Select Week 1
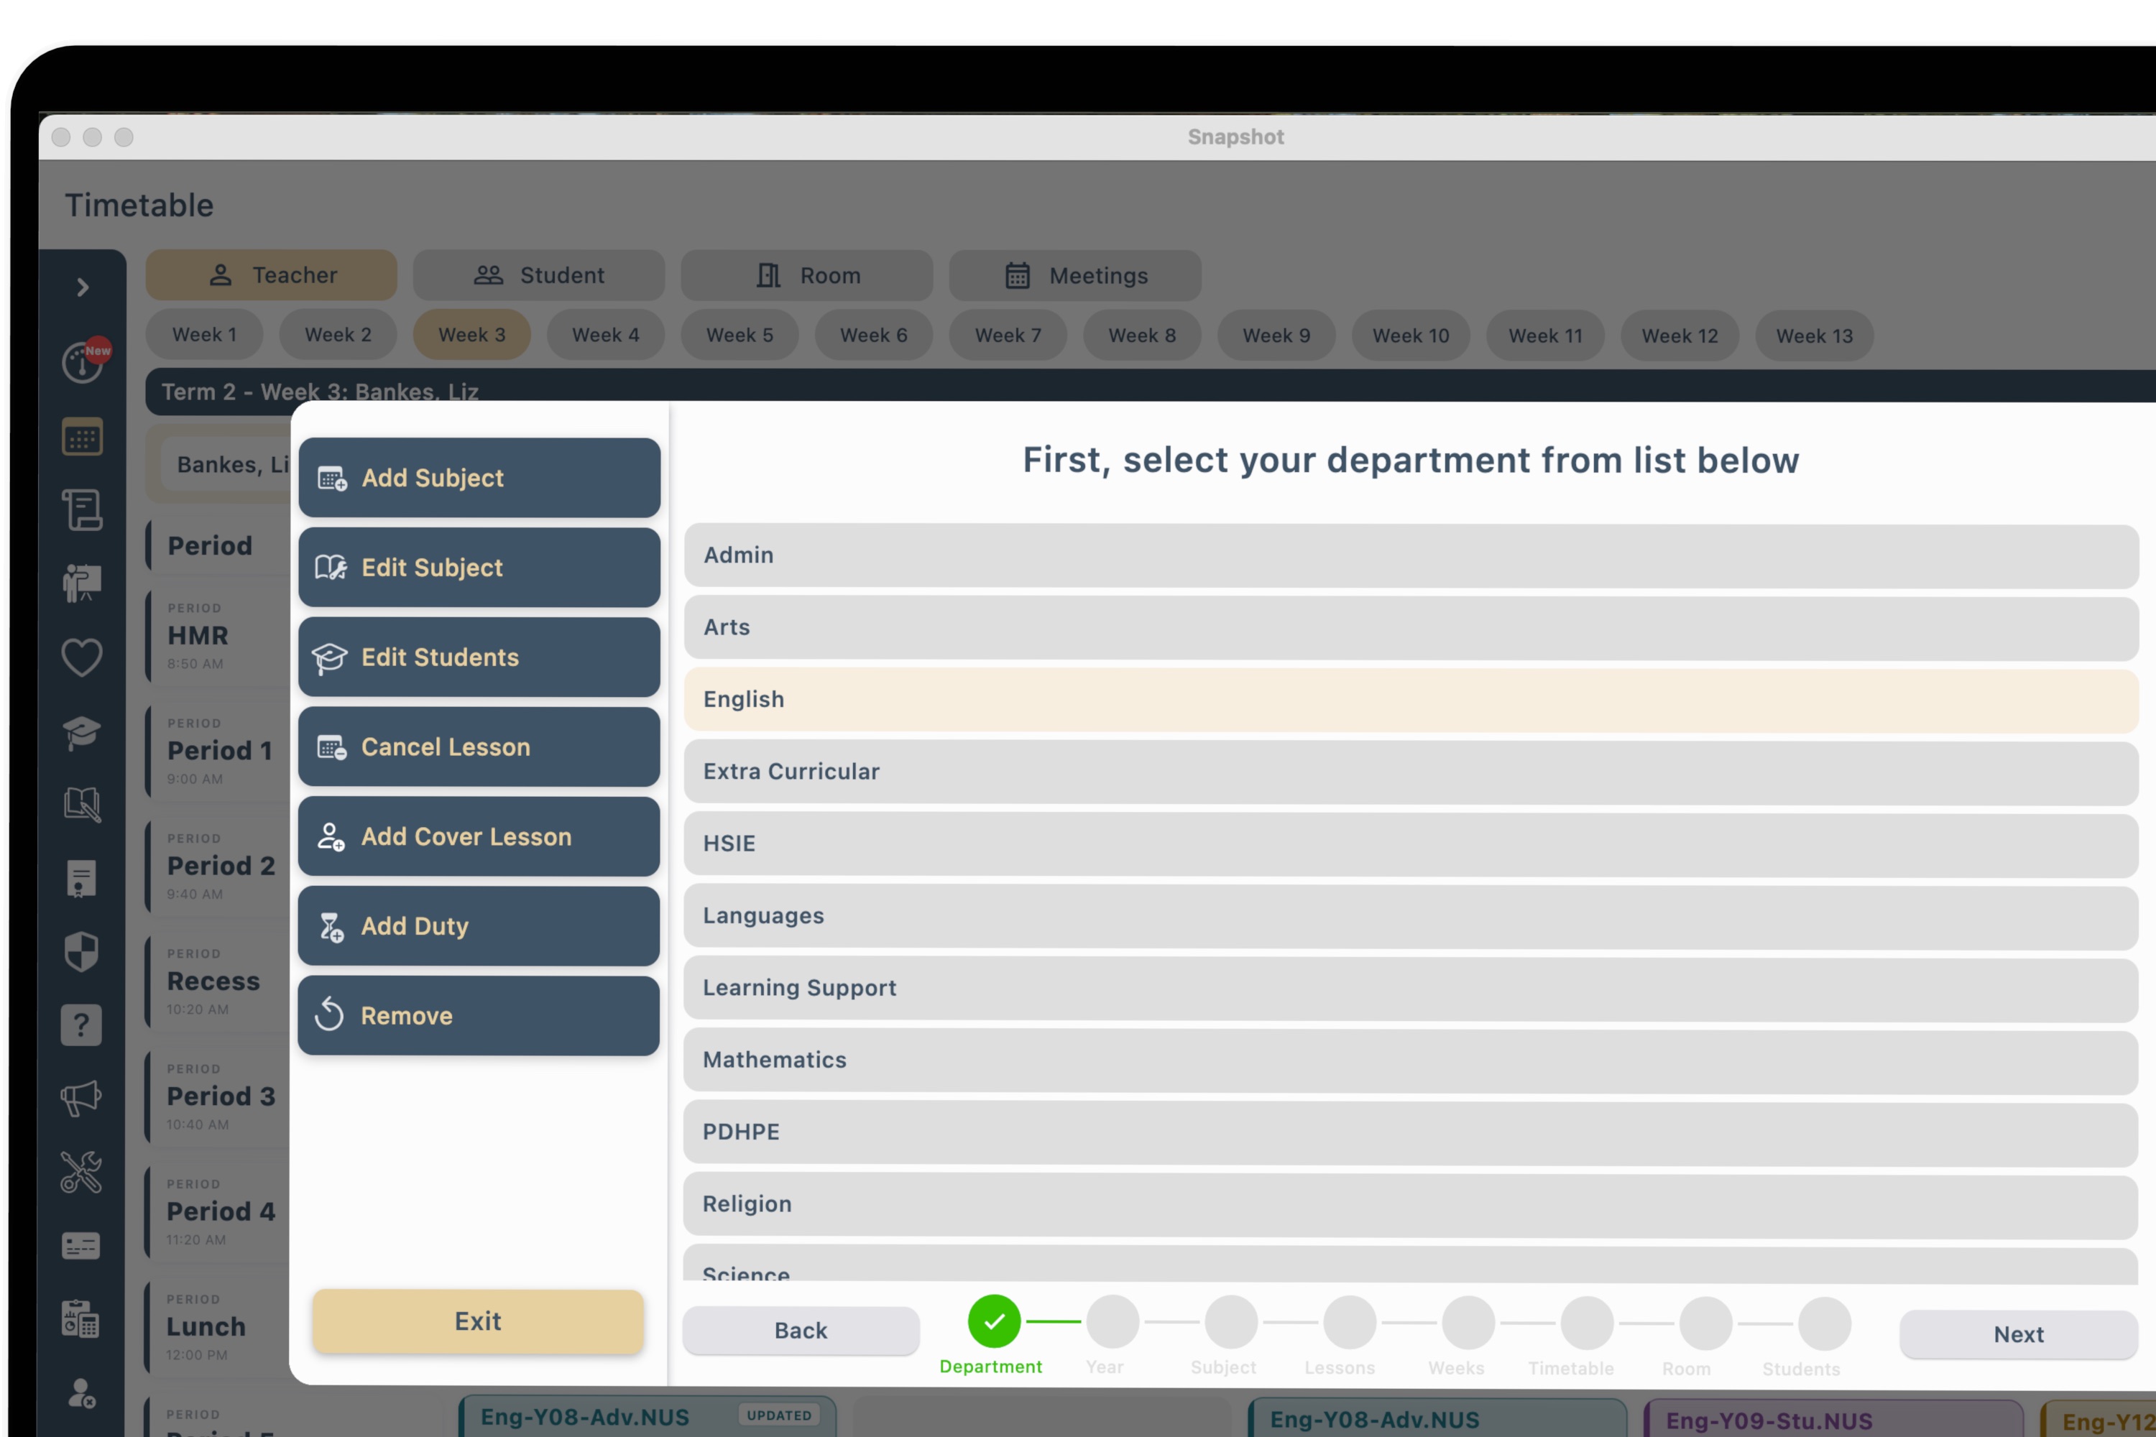2156x1437 pixels. (x=204, y=335)
